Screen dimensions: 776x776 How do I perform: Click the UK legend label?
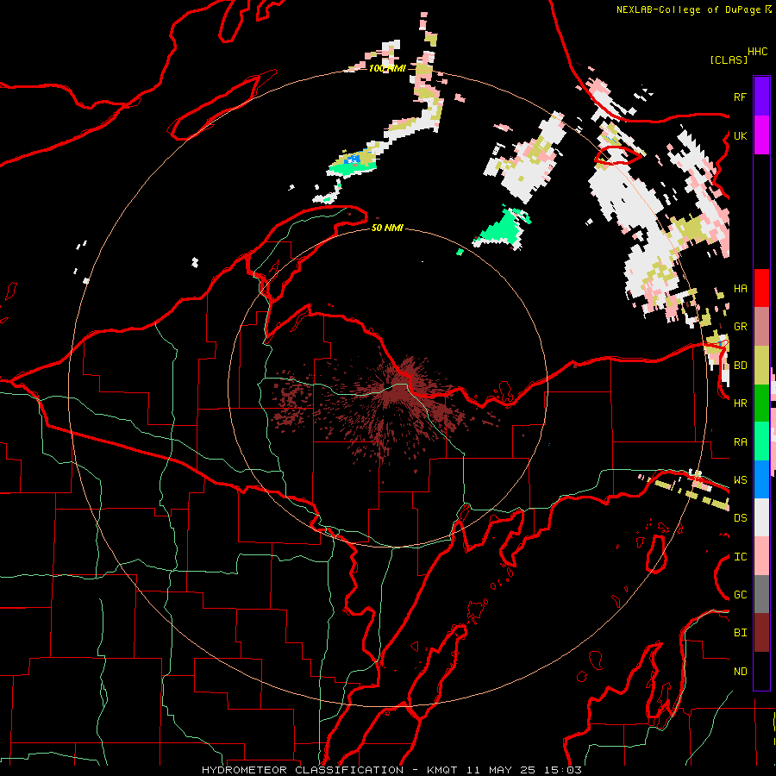pyautogui.click(x=740, y=135)
